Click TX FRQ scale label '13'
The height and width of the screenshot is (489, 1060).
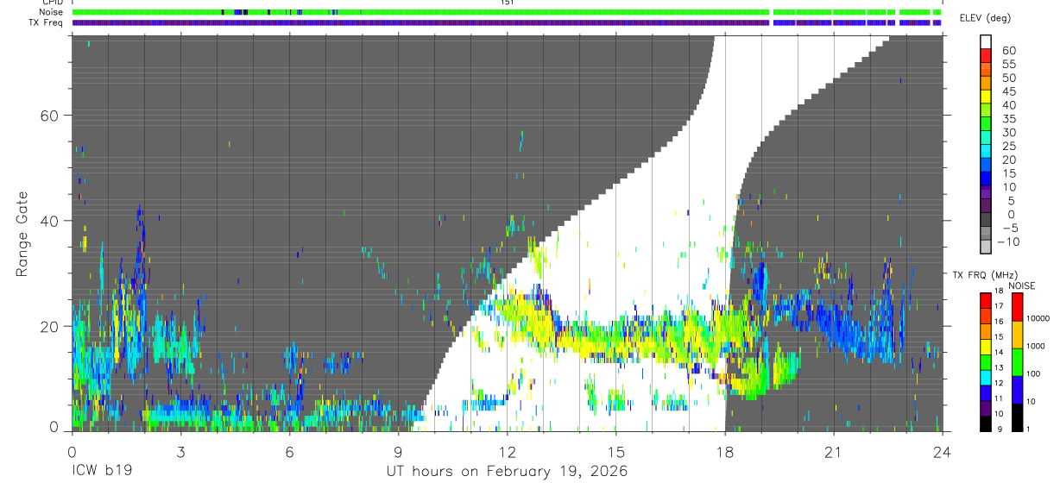pos(999,367)
